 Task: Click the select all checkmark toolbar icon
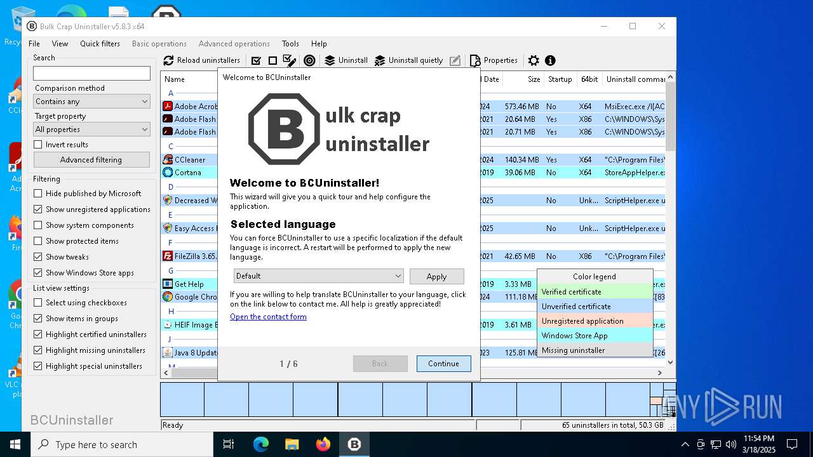point(256,60)
